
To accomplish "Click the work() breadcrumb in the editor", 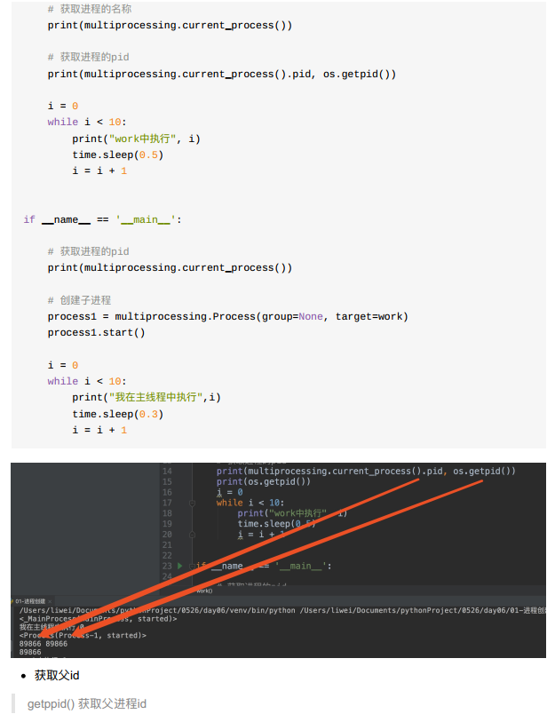I will pos(204,591).
